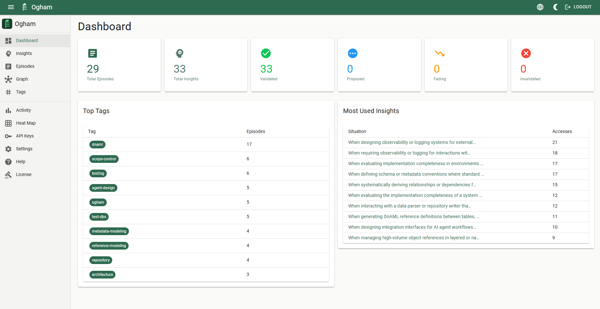The height and width of the screenshot is (309, 600).
Task: Select the agent-design tag chip
Action: (x=103, y=188)
